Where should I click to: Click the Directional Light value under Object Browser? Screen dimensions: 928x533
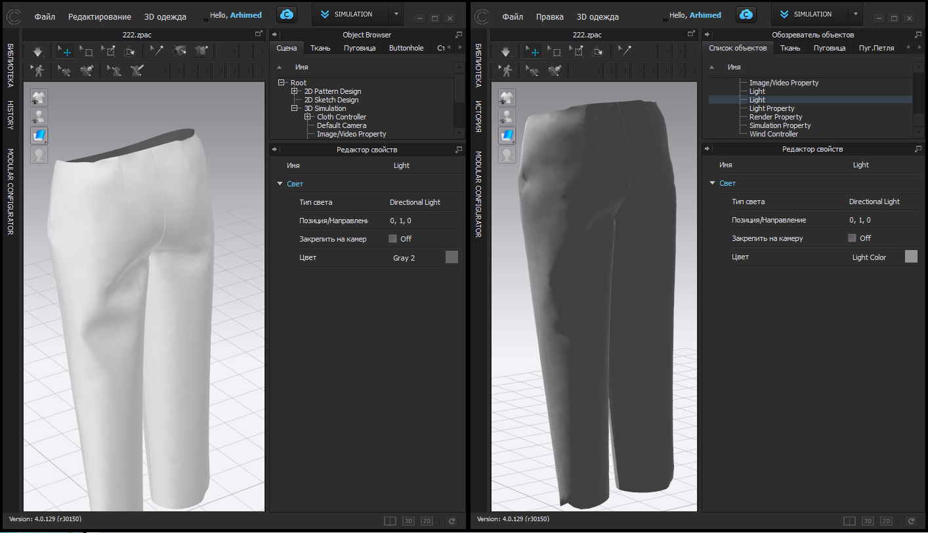point(415,202)
